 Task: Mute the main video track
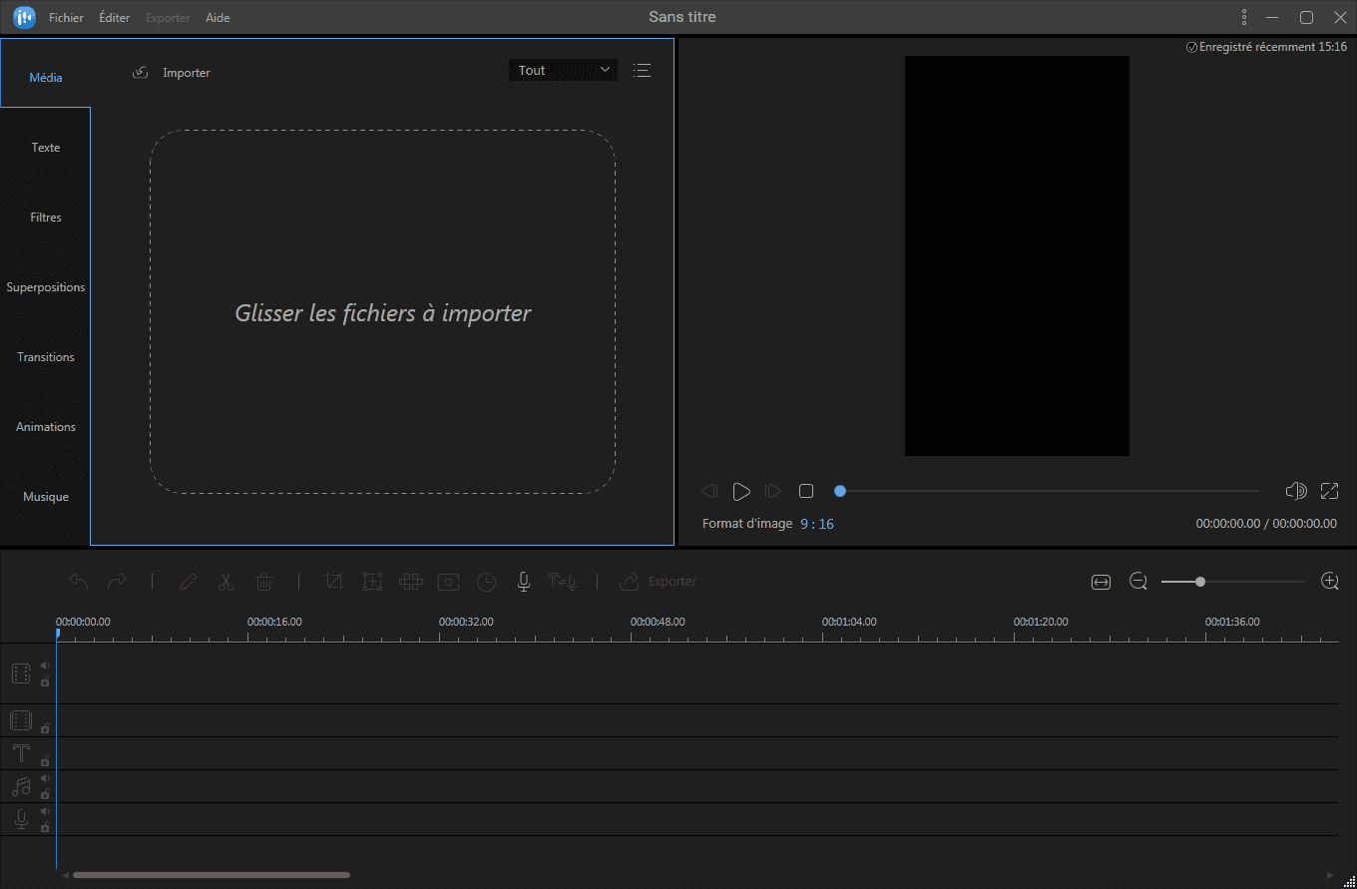pyautogui.click(x=45, y=666)
